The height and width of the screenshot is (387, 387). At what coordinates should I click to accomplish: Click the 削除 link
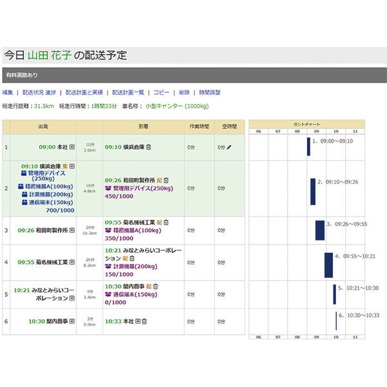(x=184, y=92)
